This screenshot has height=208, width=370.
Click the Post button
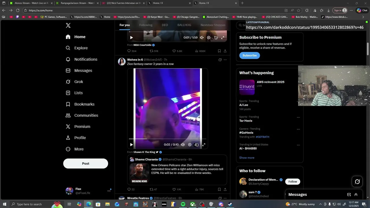click(86, 164)
